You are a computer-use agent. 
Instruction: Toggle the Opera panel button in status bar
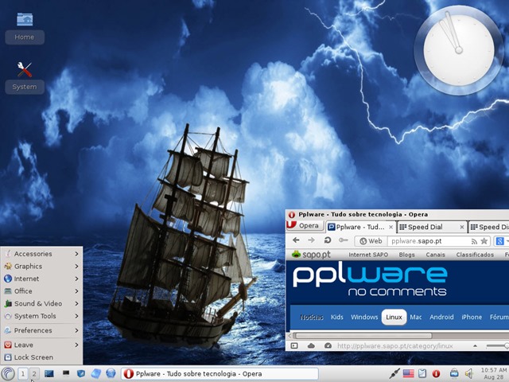(x=294, y=346)
